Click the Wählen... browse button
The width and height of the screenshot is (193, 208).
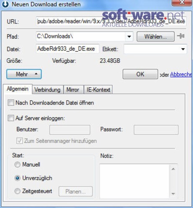(155, 37)
